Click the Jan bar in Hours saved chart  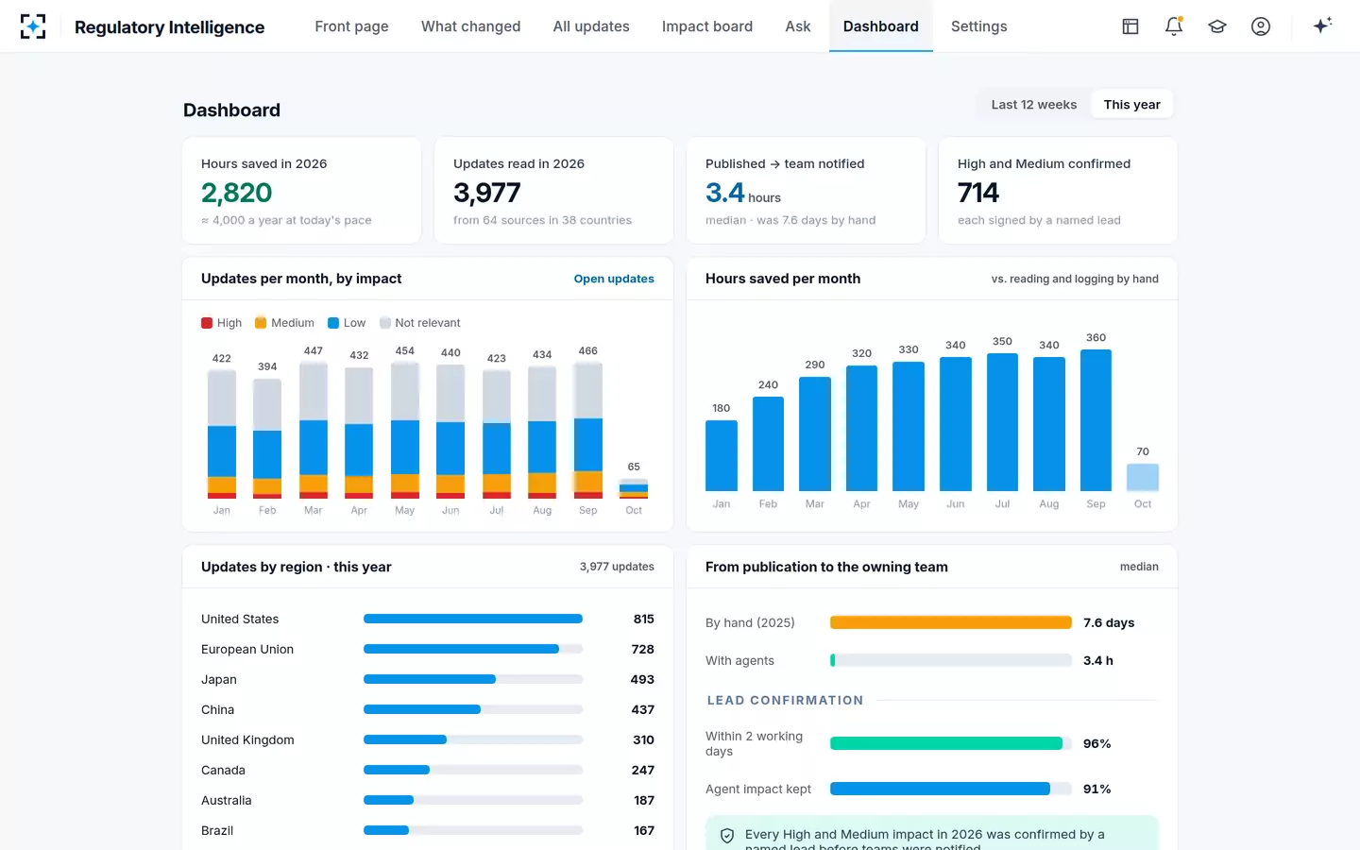722,455
